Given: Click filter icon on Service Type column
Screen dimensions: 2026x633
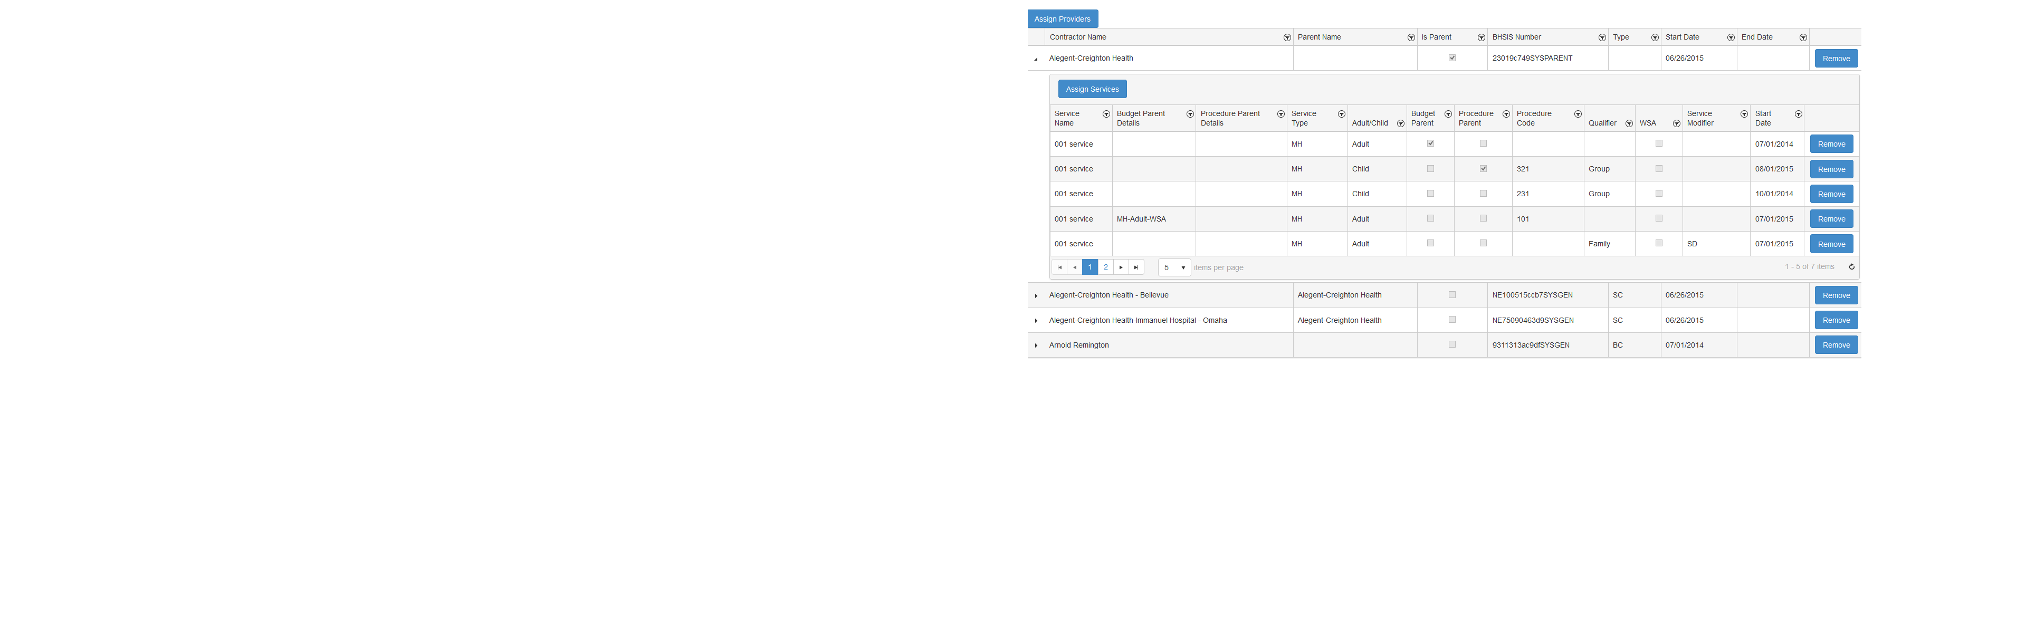Looking at the screenshot, I should pyautogui.click(x=1341, y=115).
